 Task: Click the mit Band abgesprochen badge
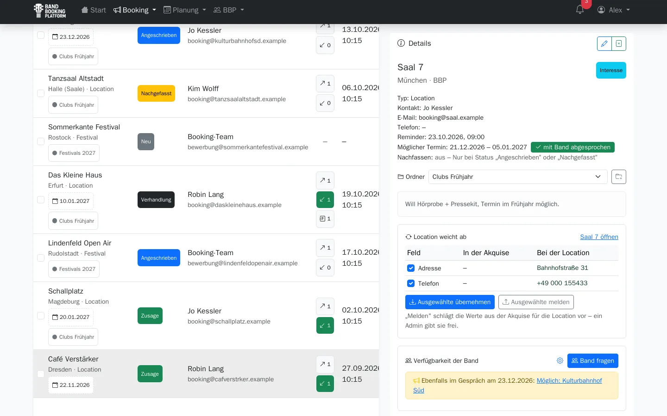pyautogui.click(x=573, y=147)
